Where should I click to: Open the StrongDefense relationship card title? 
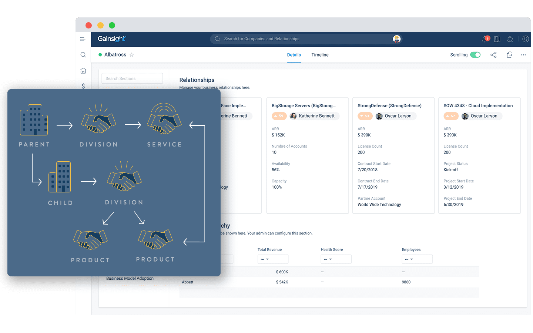[389, 106]
